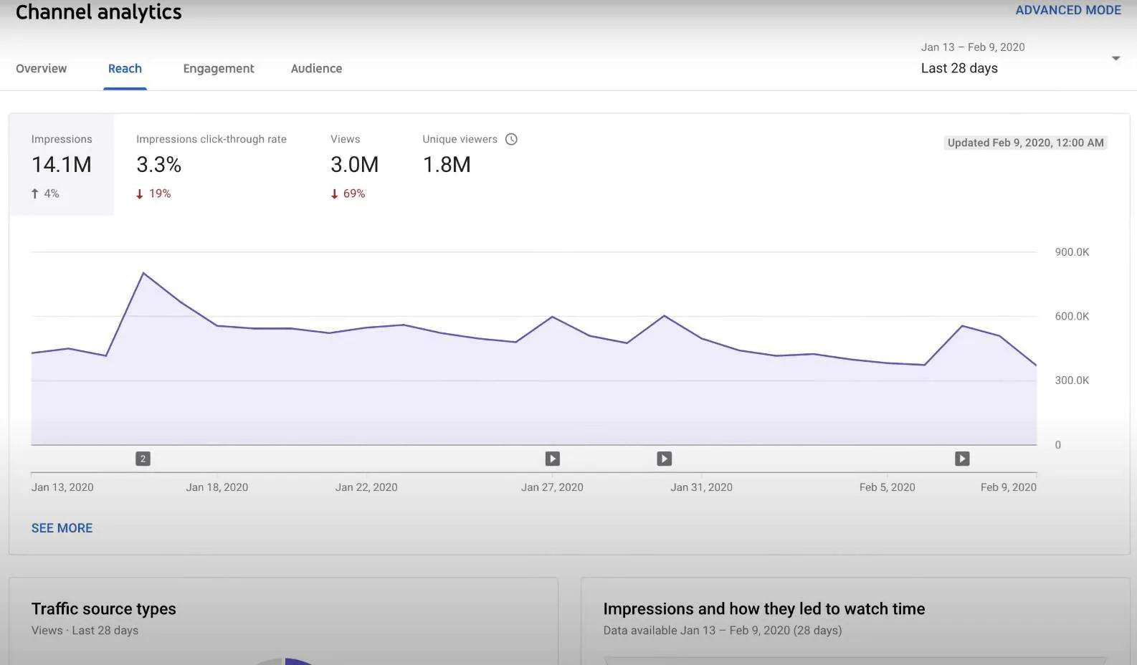1137x665 pixels.
Task: Click the Feb 5, 2020 axis date
Action: tap(888, 487)
